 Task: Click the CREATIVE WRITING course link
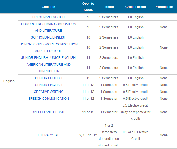48,92
